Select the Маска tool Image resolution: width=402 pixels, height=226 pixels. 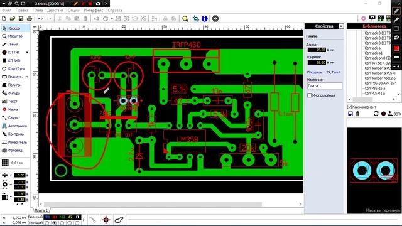click(x=15, y=110)
